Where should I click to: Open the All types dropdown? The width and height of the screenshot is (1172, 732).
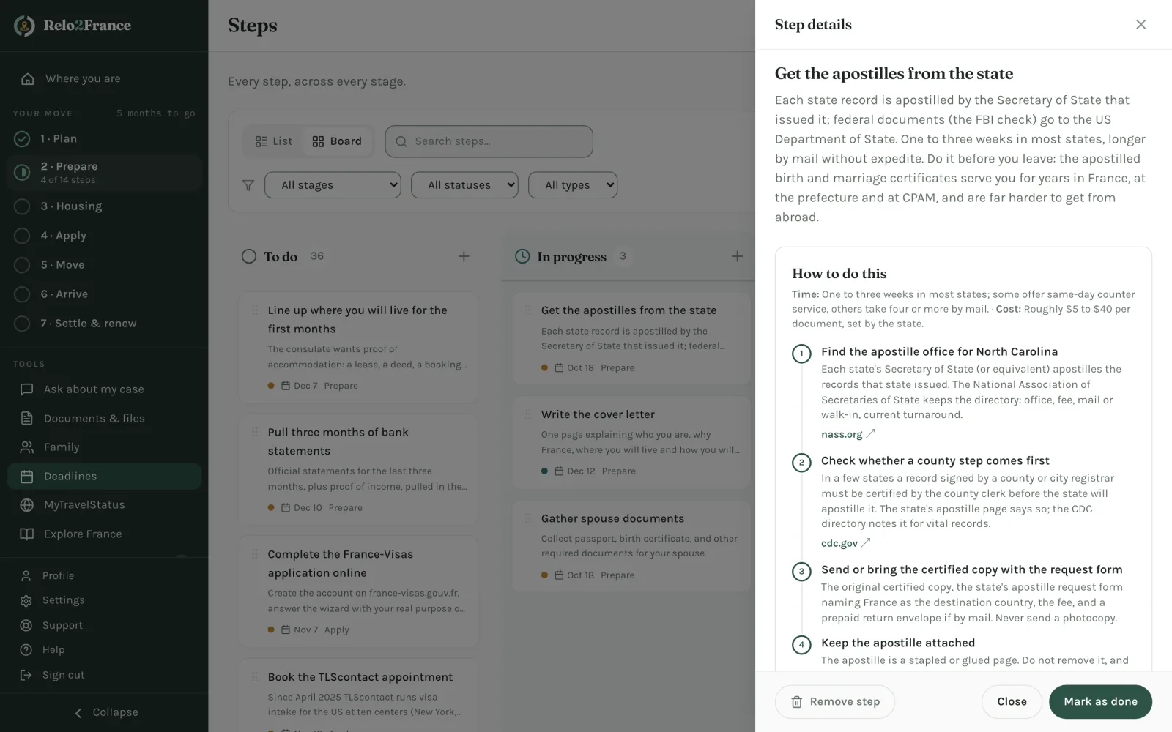coord(573,185)
